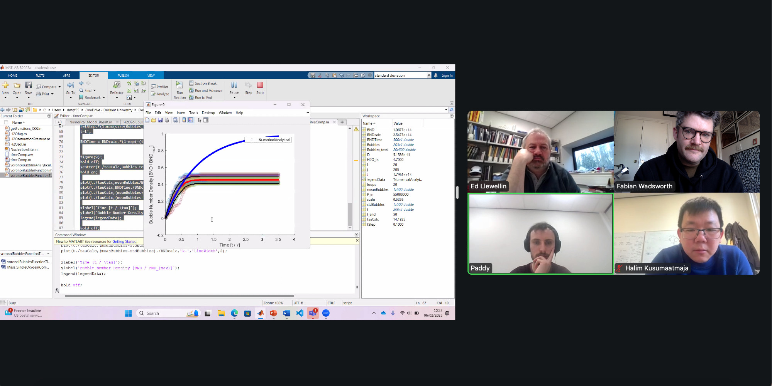Click the Paste icon in quick access bar
772x386 pixels.
point(334,76)
